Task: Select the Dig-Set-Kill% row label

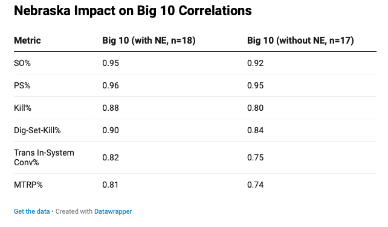Action: pos(37,130)
